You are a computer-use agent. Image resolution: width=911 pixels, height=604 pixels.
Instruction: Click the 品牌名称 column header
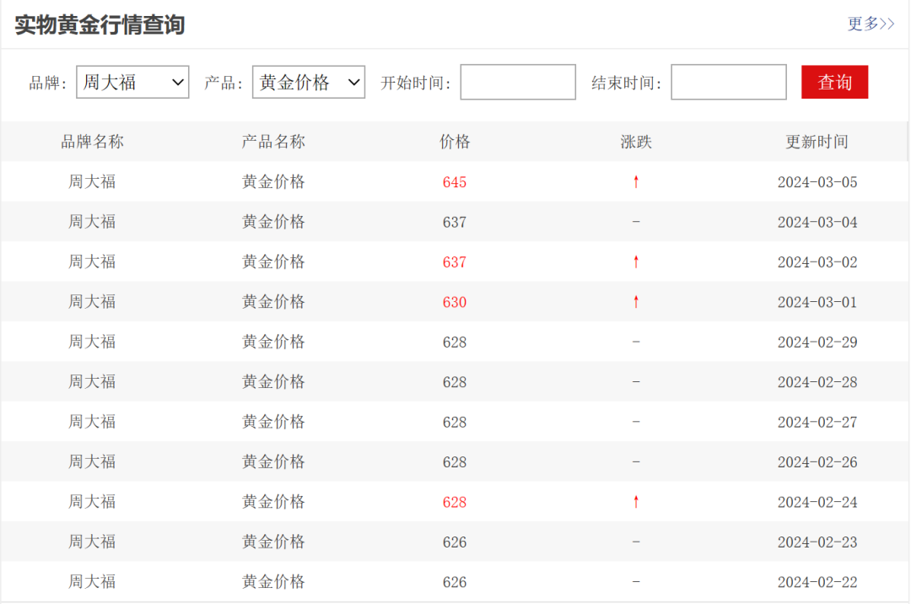tap(93, 142)
